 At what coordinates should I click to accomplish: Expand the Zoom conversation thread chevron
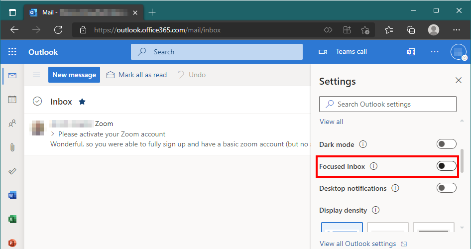pos(53,134)
